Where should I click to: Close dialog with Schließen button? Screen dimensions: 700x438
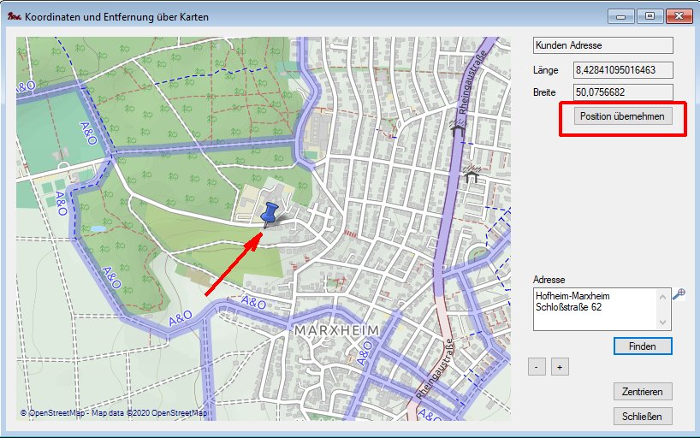coord(643,417)
